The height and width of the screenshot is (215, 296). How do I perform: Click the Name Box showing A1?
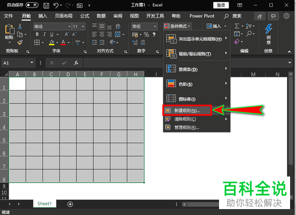(18, 63)
